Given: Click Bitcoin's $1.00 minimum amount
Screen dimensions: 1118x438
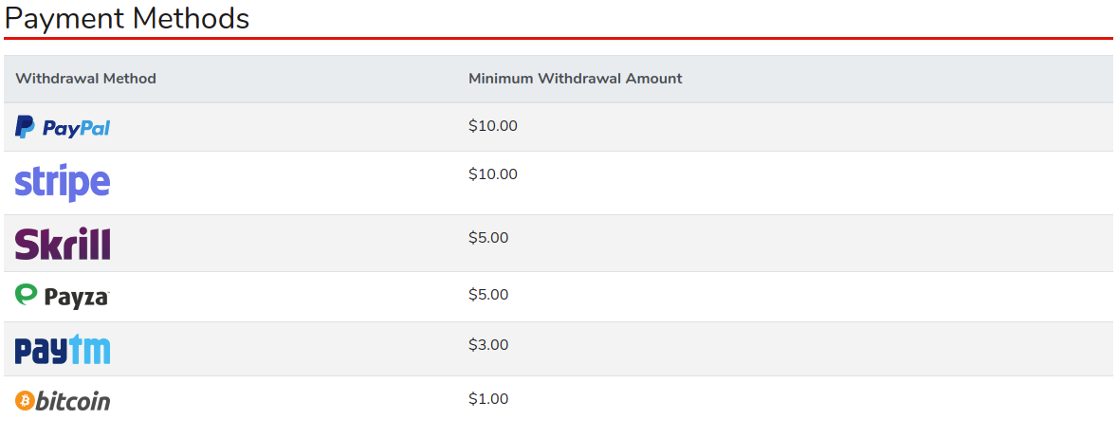Looking at the screenshot, I should tap(487, 399).
